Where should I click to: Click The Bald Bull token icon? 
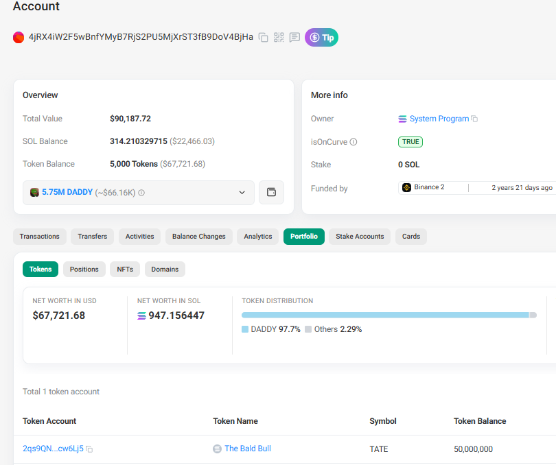click(x=217, y=449)
